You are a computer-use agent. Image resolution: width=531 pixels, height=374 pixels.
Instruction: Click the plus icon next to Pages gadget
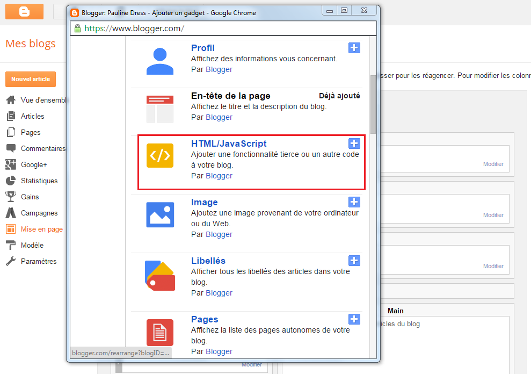(x=354, y=319)
